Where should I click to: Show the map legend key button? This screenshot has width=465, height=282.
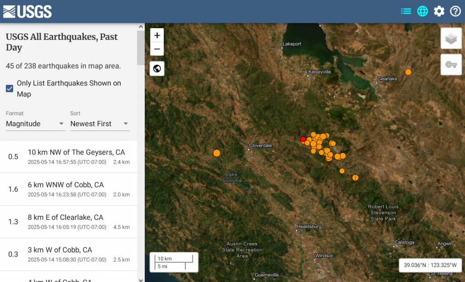[x=451, y=64]
